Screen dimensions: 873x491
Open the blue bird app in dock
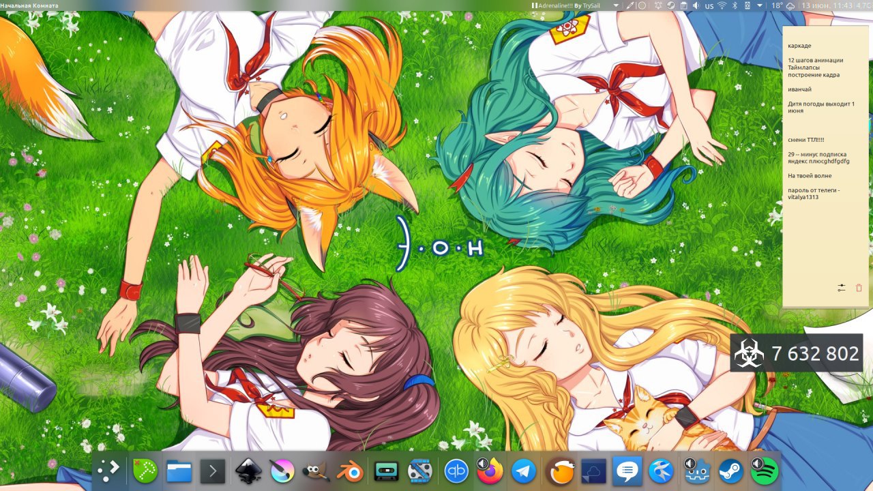(661, 471)
